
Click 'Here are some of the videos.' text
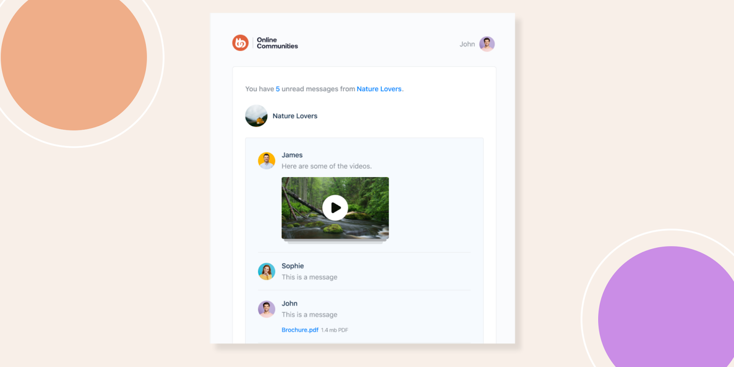tap(327, 166)
